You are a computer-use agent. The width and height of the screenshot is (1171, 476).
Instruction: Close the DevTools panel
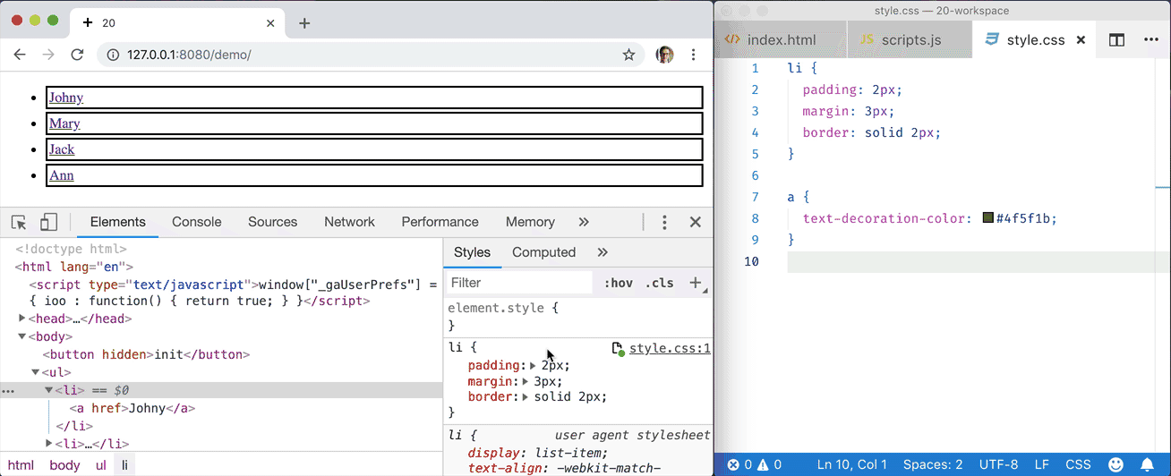pyautogui.click(x=695, y=222)
